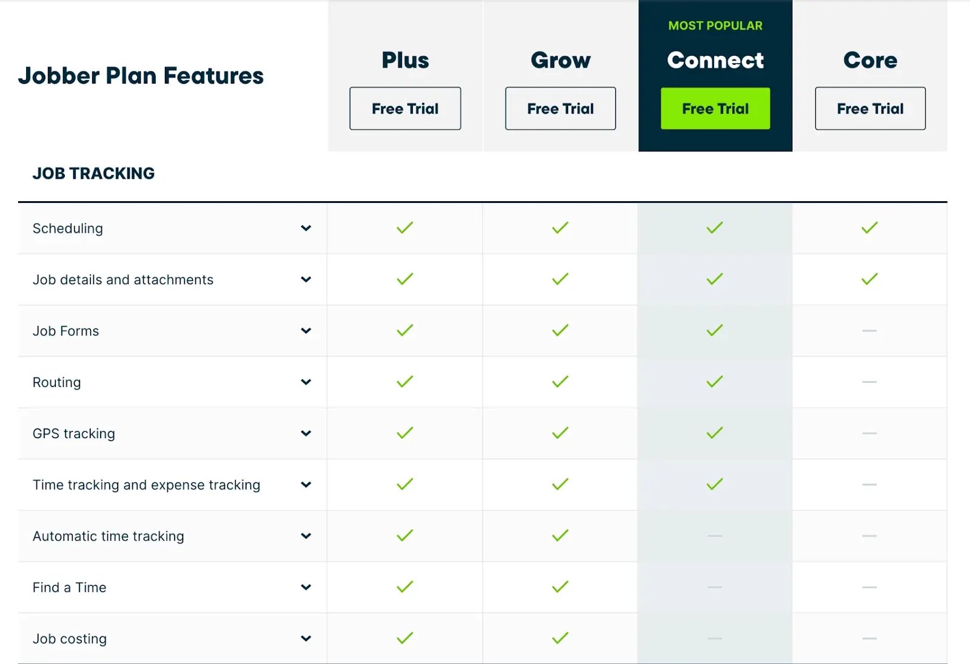Click Automatic time tracking checkmark under Plus
The width and height of the screenshot is (970, 664).
(x=404, y=536)
